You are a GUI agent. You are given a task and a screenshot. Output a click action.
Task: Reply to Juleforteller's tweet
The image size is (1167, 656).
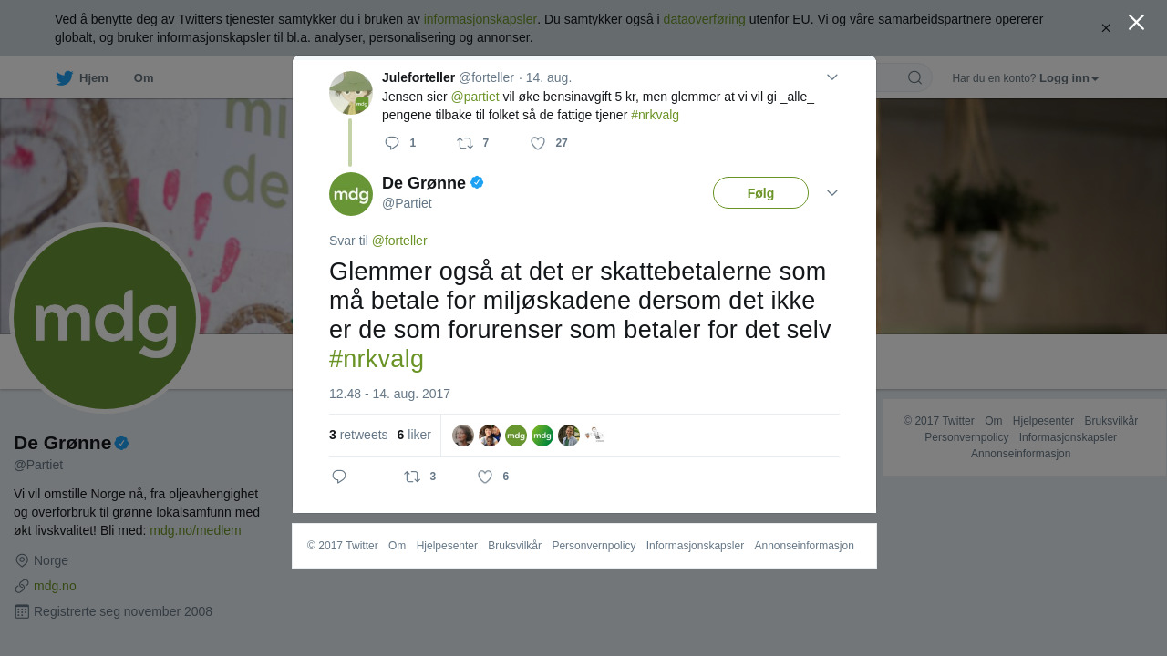pos(392,143)
